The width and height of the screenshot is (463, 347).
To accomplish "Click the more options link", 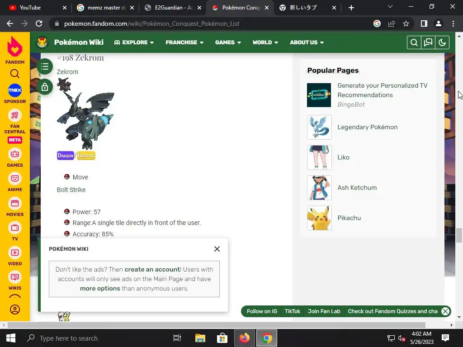I will point(100,288).
